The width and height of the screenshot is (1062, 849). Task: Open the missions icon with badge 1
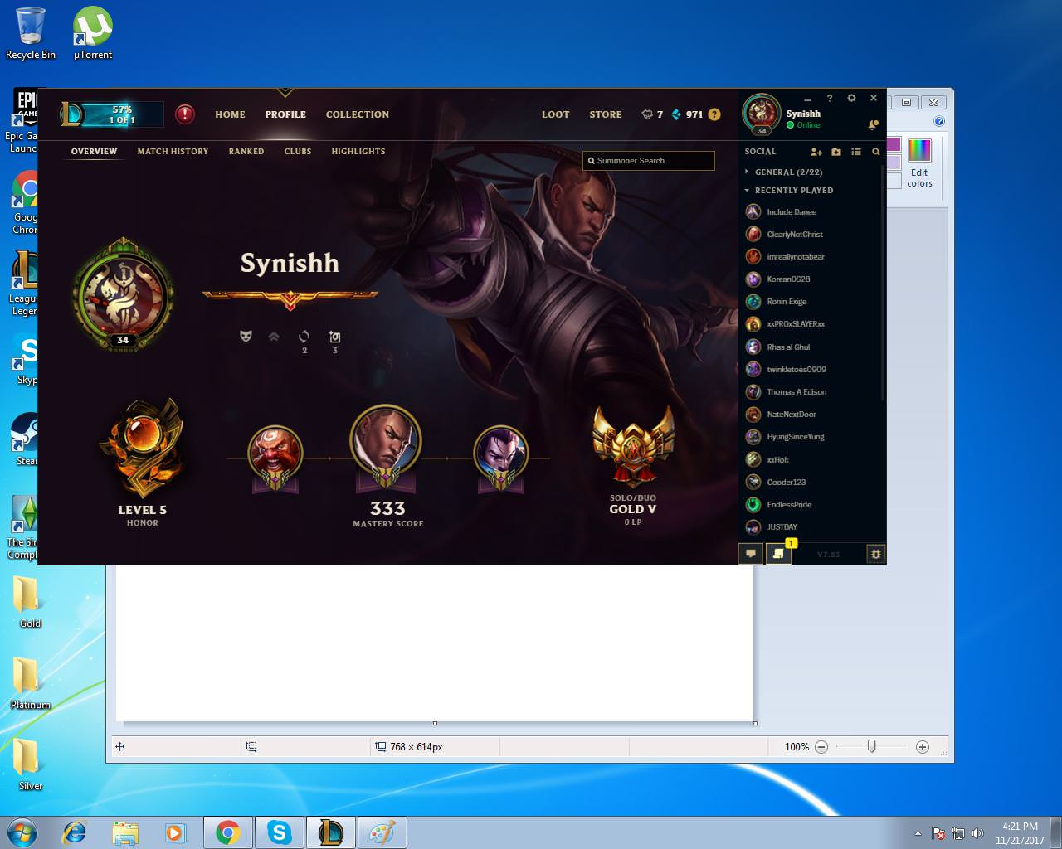pyautogui.click(x=778, y=554)
